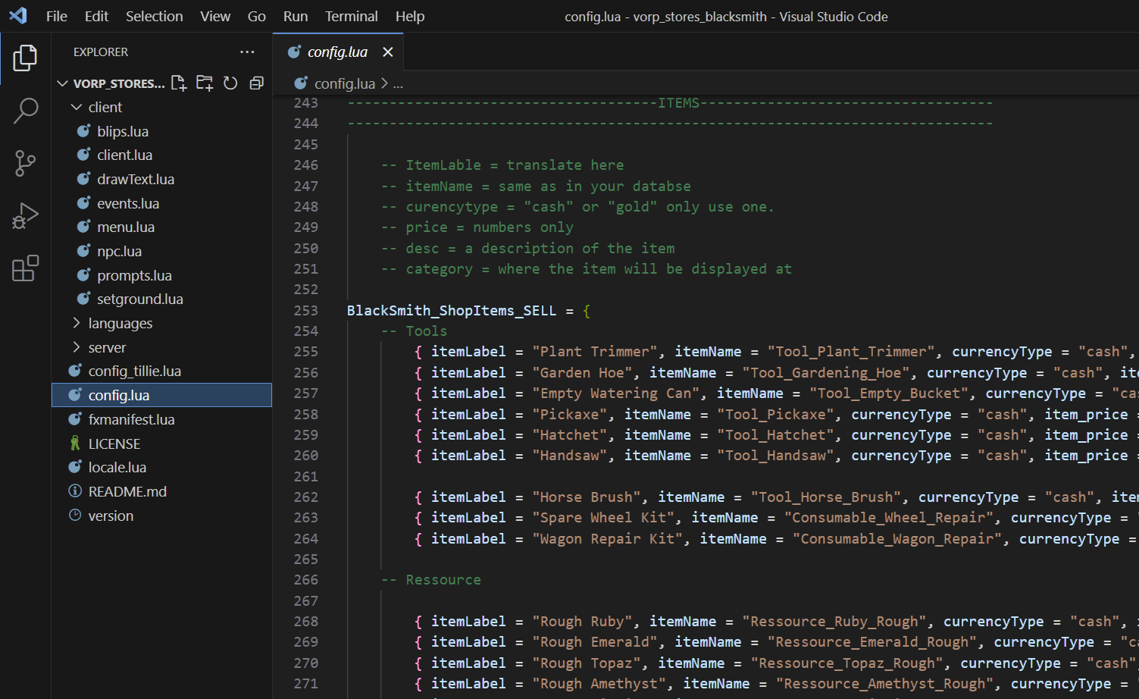Close the config.lua editor tab
This screenshot has width=1139, height=699.
click(388, 52)
